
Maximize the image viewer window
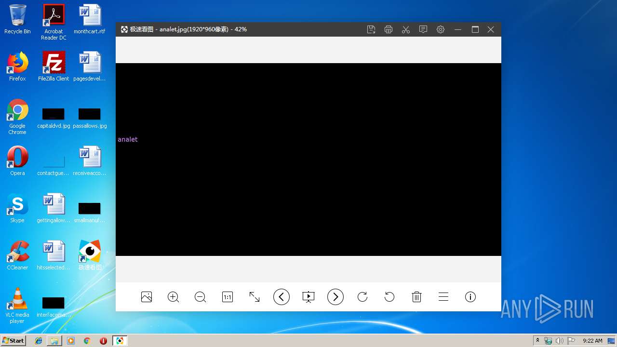point(475,29)
